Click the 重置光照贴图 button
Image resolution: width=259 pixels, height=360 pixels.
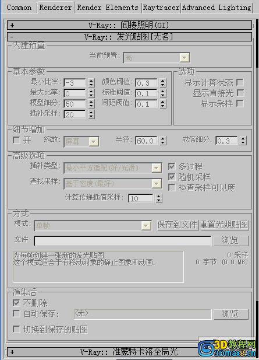point(225,225)
